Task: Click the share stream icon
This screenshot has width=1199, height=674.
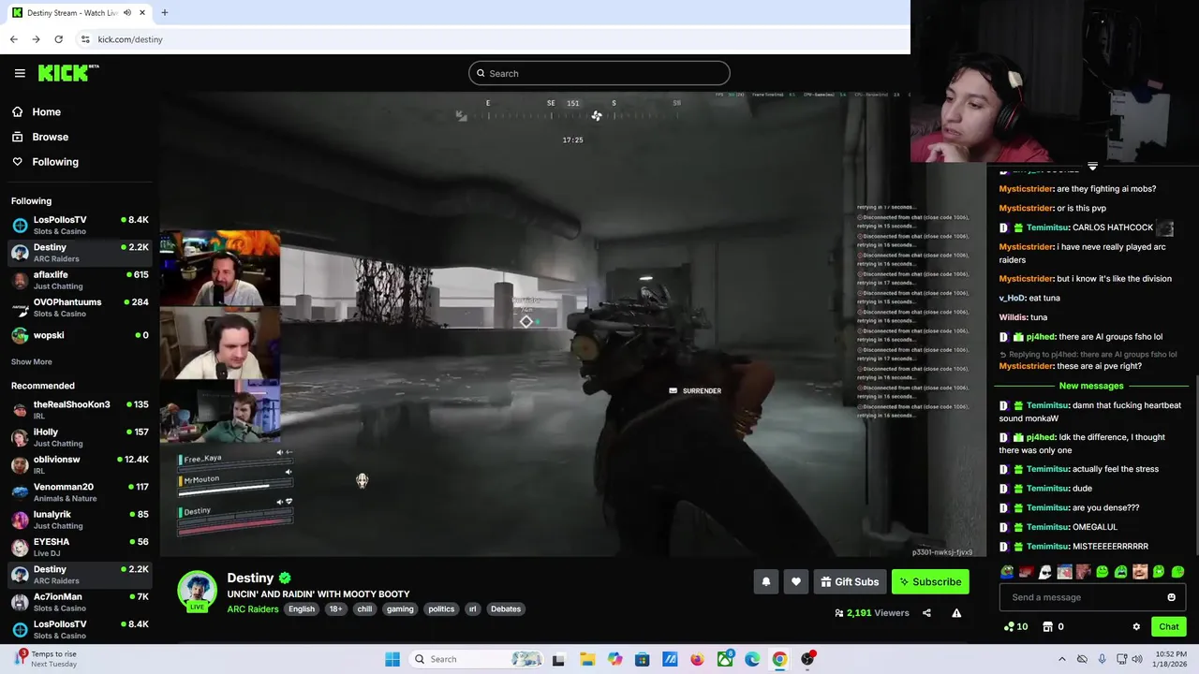Action: pyautogui.click(x=926, y=613)
